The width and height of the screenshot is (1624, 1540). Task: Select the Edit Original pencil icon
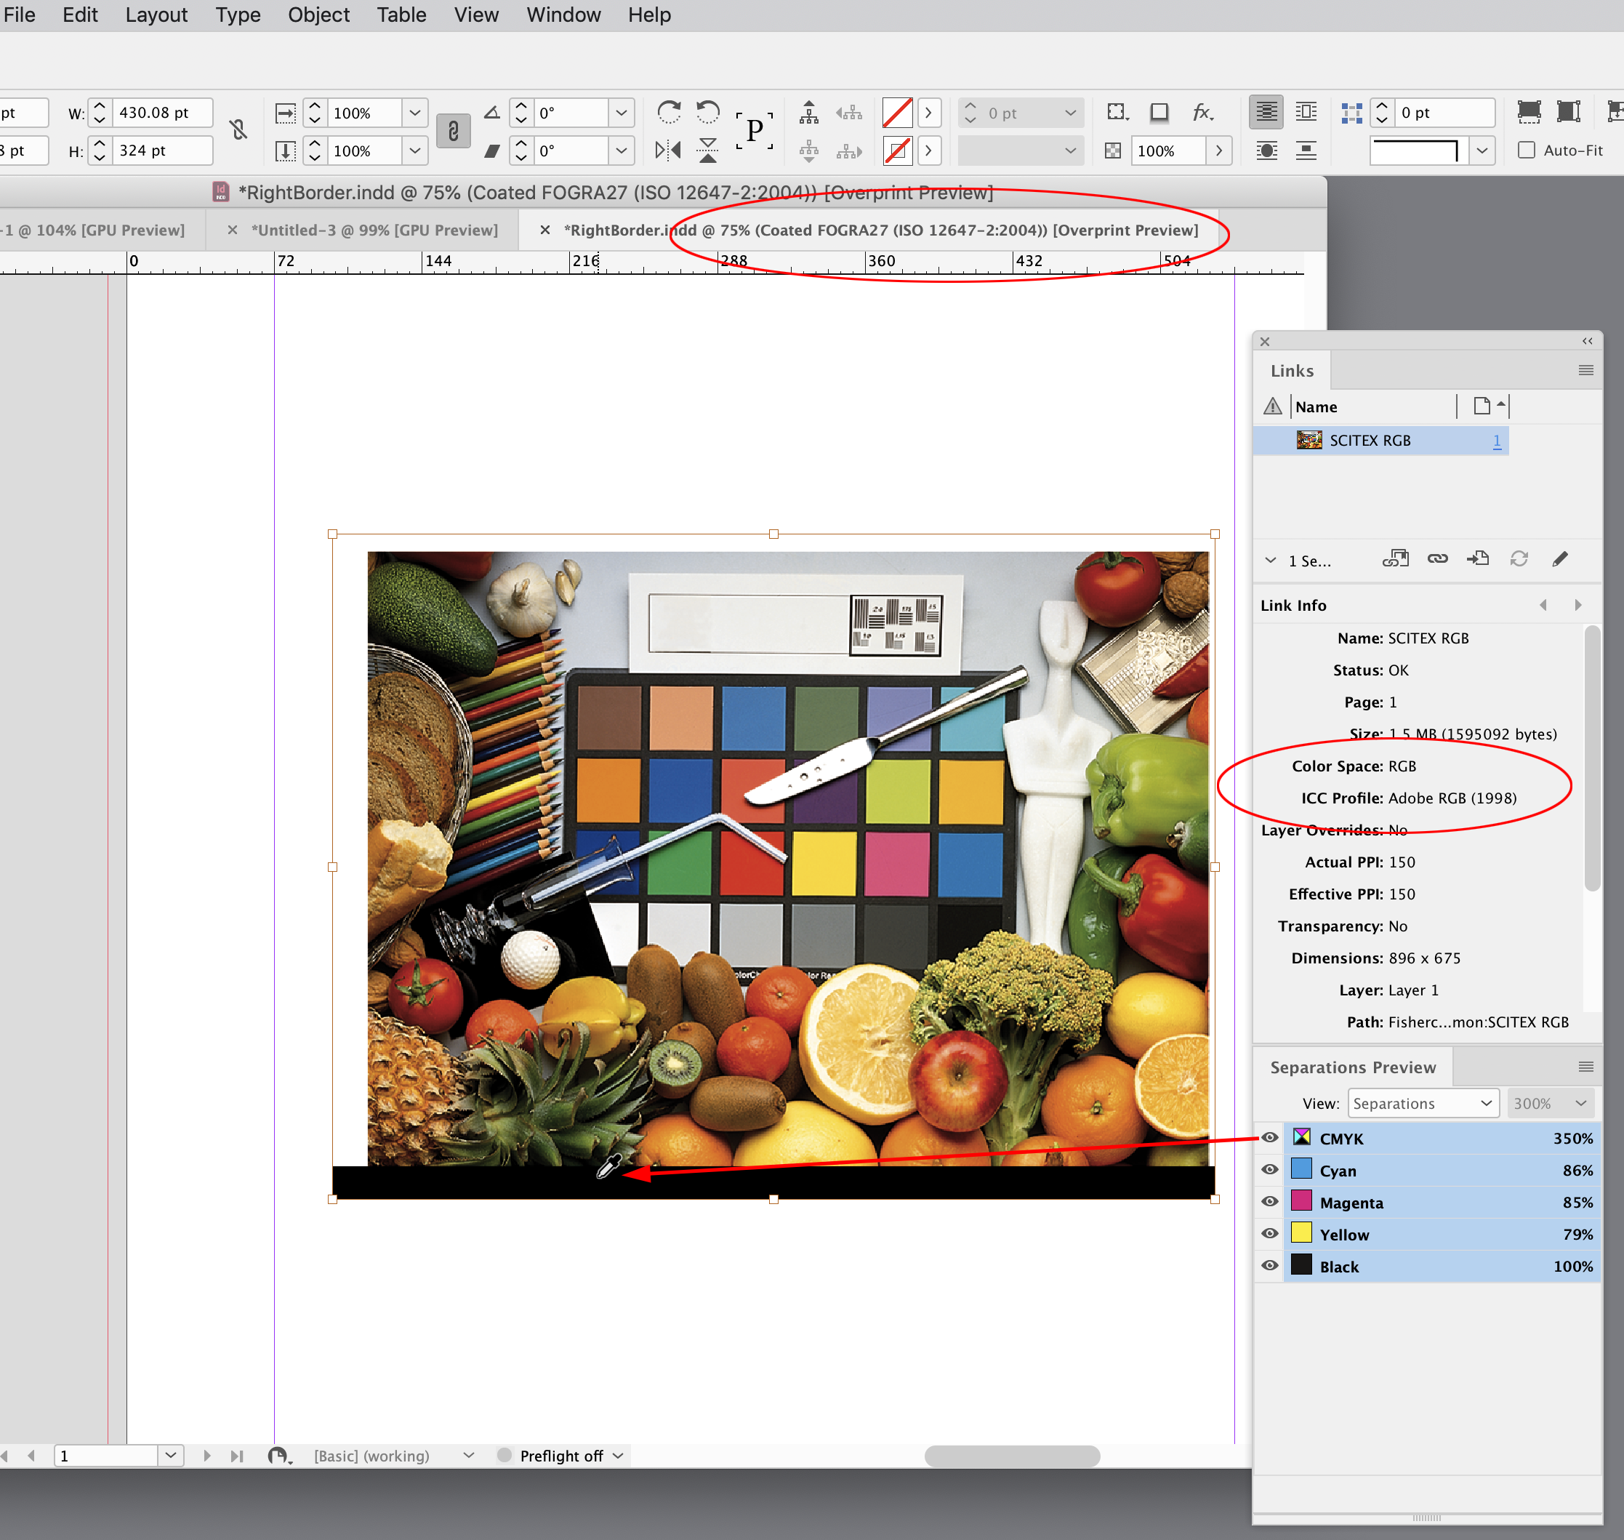coord(1560,558)
